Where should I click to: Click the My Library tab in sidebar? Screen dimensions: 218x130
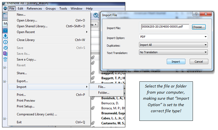(5, 23)
